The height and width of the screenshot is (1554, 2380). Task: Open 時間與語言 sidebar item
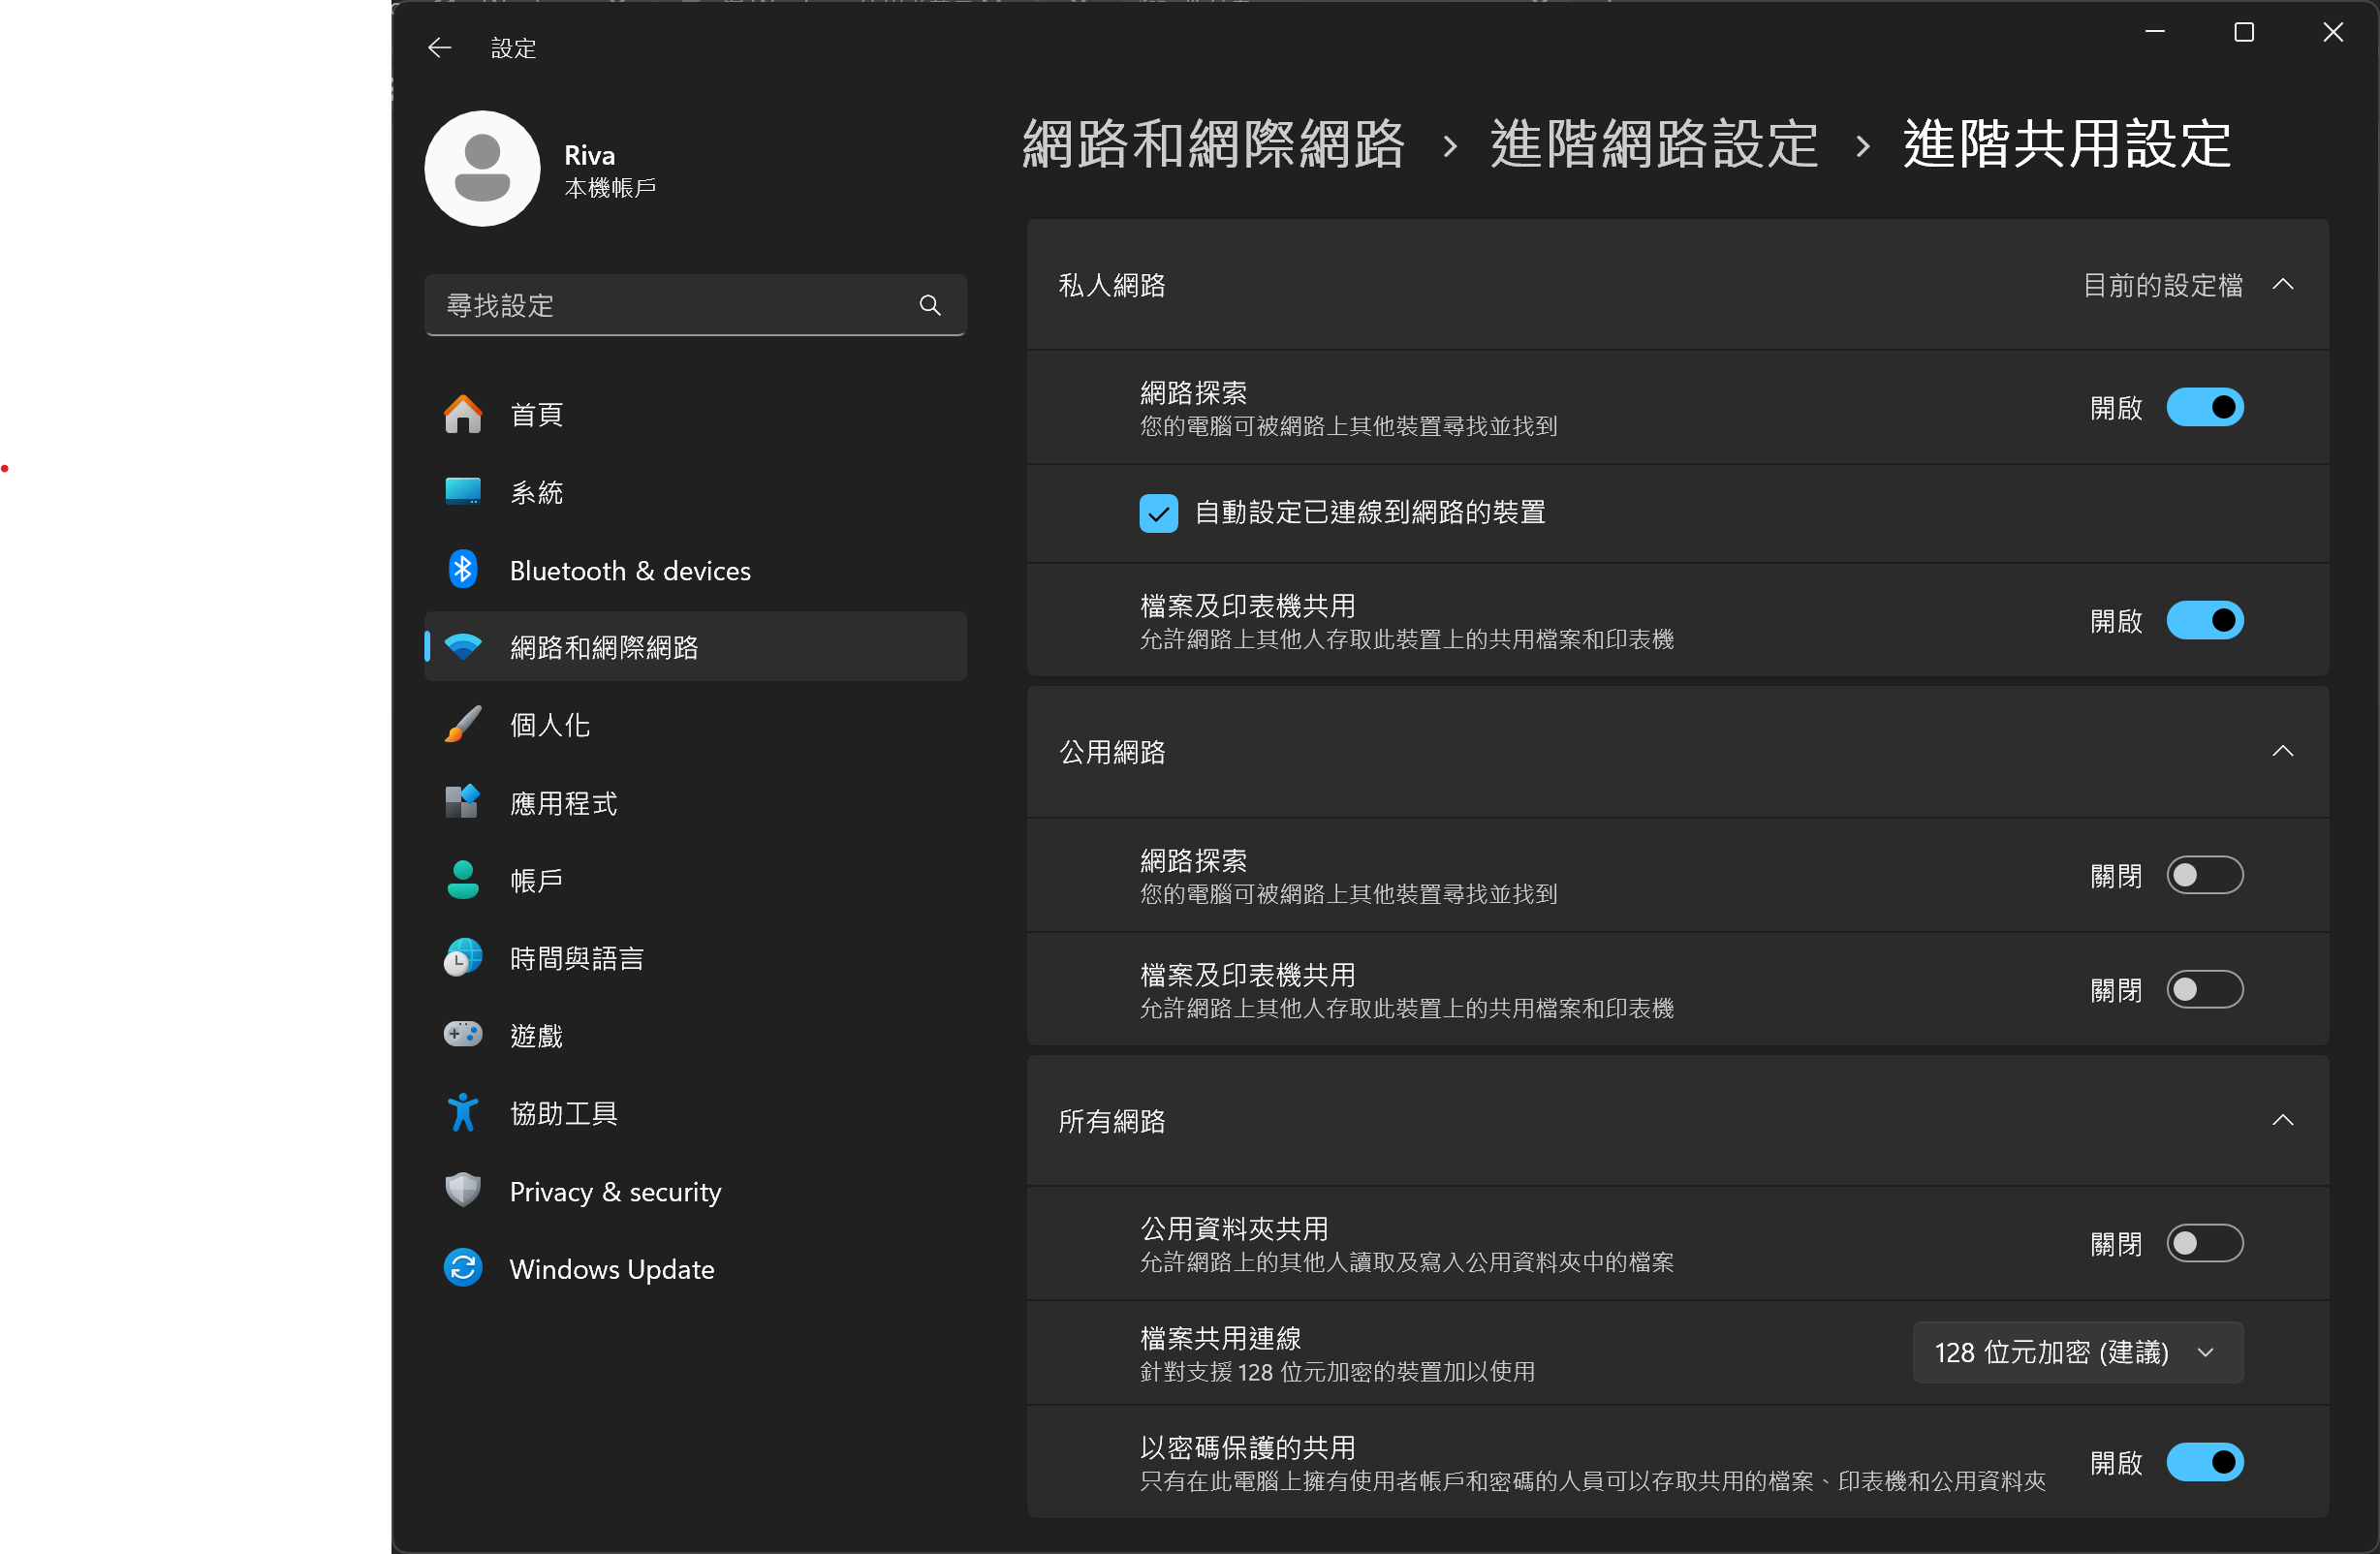pyautogui.click(x=576, y=958)
